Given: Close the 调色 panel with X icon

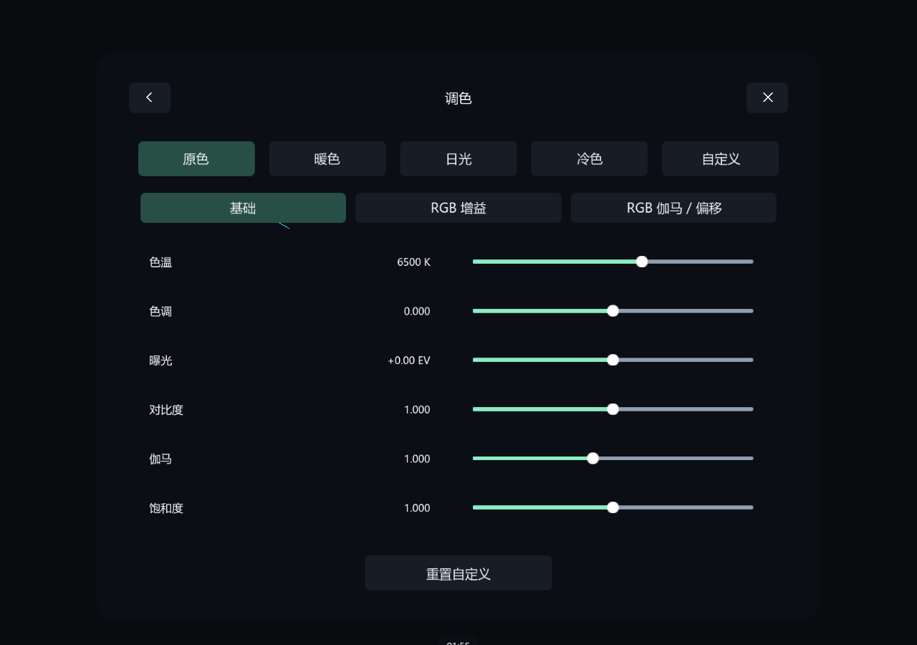Looking at the screenshot, I should [767, 97].
